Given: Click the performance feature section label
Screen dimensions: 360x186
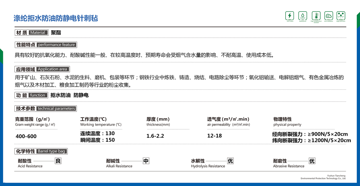Looking at the screenshot, I should (x=46, y=45).
